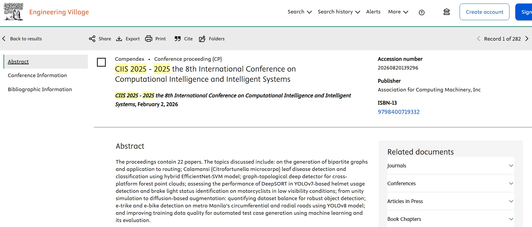This screenshot has height=227, width=532.
Task: Go to previous record arrow
Action: [x=478, y=39]
